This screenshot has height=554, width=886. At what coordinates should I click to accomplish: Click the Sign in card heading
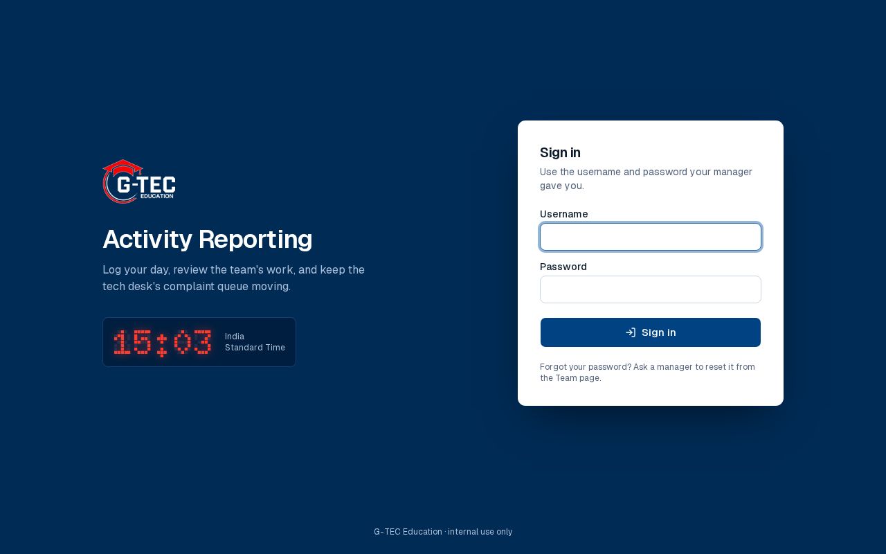point(560,152)
